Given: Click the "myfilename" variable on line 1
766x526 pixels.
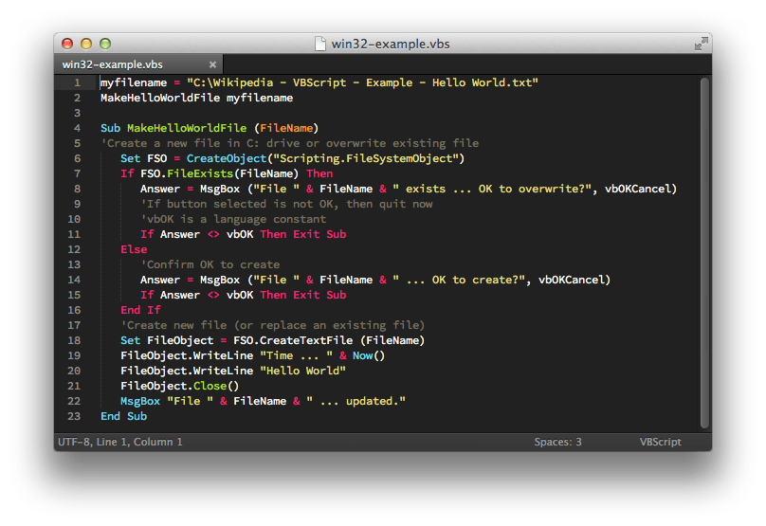Looking at the screenshot, I should pos(134,82).
